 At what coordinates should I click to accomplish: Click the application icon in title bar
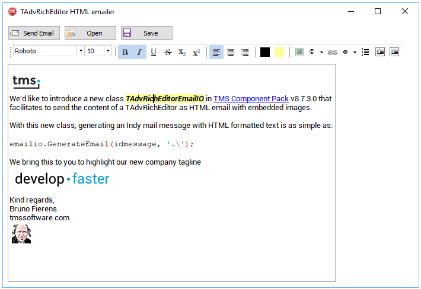coord(12,11)
